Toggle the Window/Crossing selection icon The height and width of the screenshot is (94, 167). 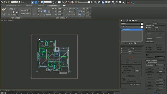click(32, 2)
